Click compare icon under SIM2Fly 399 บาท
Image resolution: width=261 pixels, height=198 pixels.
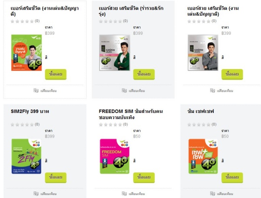(x=36, y=194)
